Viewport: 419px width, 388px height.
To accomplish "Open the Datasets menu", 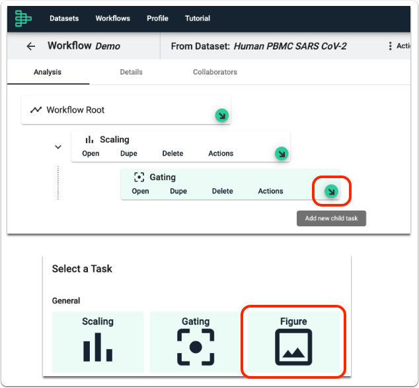I will [x=64, y=18].
